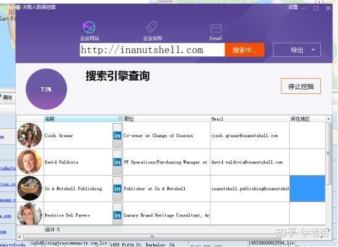Click the 搜索中 orange search button
This screenshot has width=338, height=247.
point(245,50)
